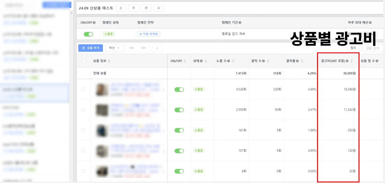Sort table by ON/OFF column arrows
This screenshot has width=385, height=183.
click(185, 61)
